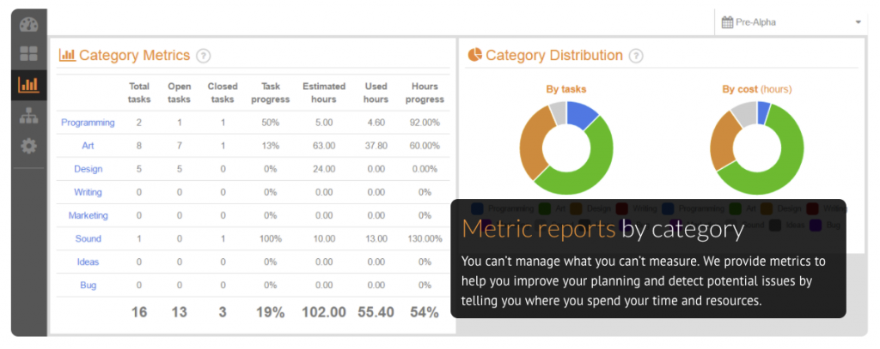Open the Programming category link
Viewport: 880px width, 349px height.
[x=88, y=123]
